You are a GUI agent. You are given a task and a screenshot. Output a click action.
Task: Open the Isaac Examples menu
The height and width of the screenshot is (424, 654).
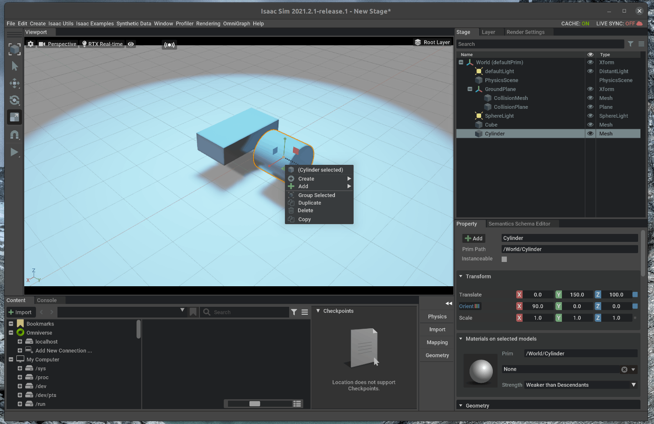tap(95, 23)
